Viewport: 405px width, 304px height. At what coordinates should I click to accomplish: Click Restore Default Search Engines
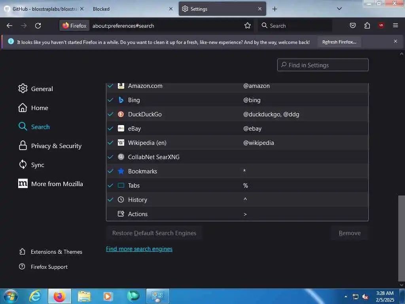pos(154,233)
